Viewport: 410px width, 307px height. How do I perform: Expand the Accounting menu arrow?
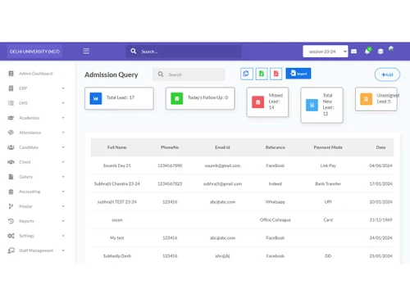(x=63, y=192)
